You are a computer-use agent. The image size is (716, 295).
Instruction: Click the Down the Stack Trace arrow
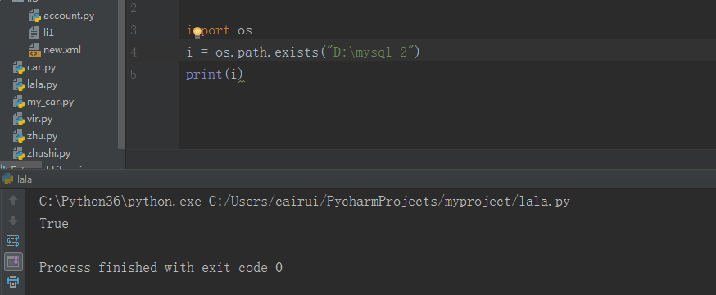pyautogui.click(x=13, y=220)
